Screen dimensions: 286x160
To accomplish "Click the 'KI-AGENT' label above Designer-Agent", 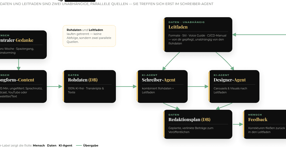I will pos(221,75).
